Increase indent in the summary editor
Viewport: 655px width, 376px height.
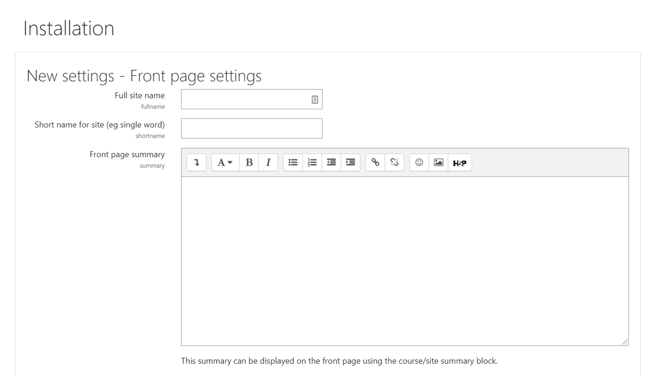[x=350, y=162]
